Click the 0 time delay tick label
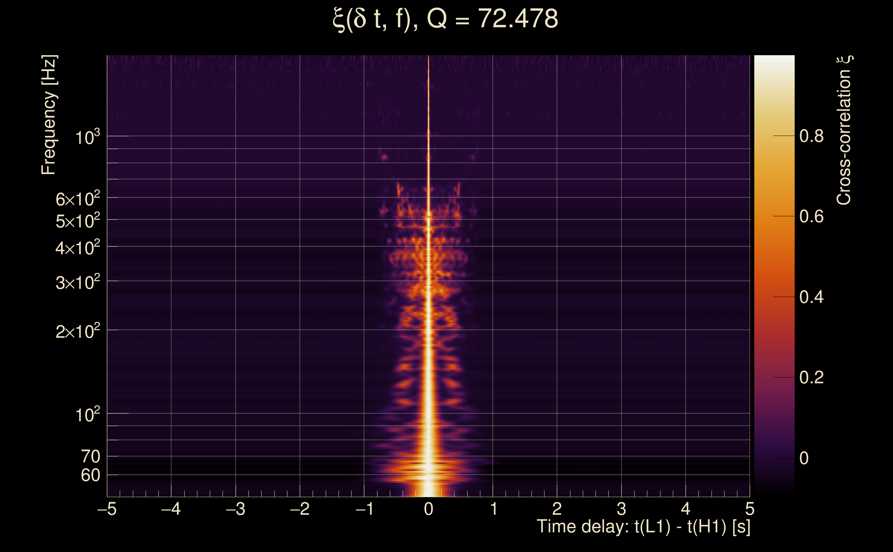The width and height of the screenshot is (893, 552). pos(429,509)
